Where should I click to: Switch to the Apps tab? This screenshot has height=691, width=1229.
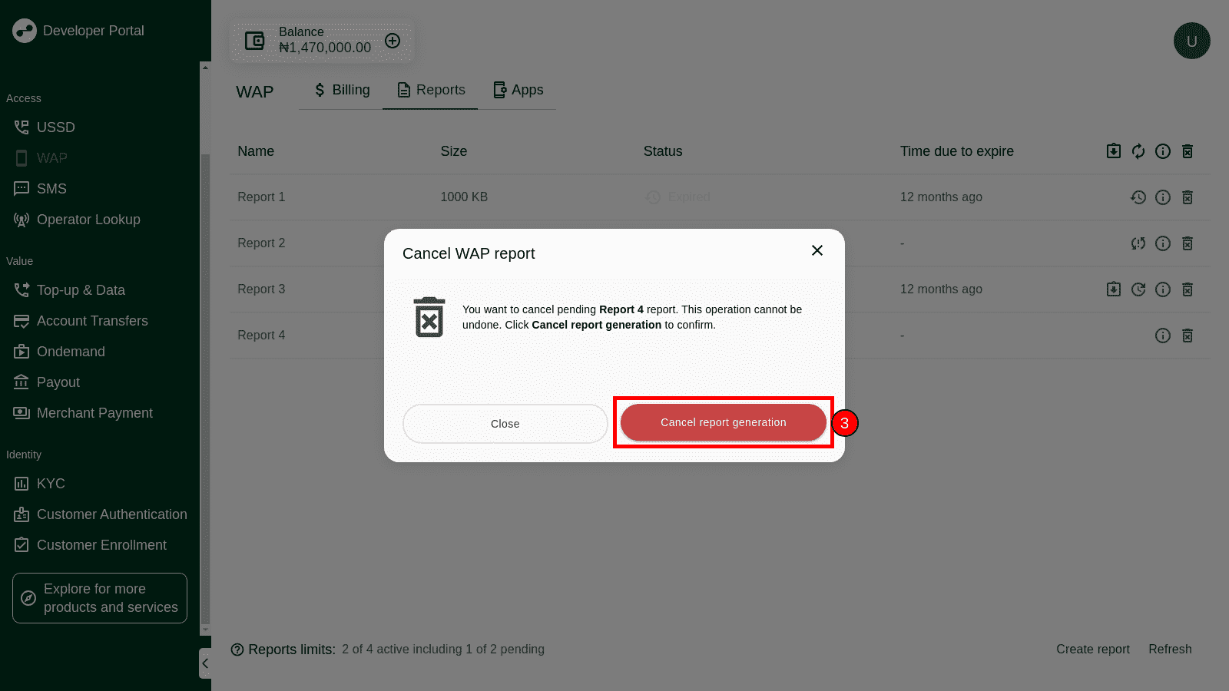518,90
